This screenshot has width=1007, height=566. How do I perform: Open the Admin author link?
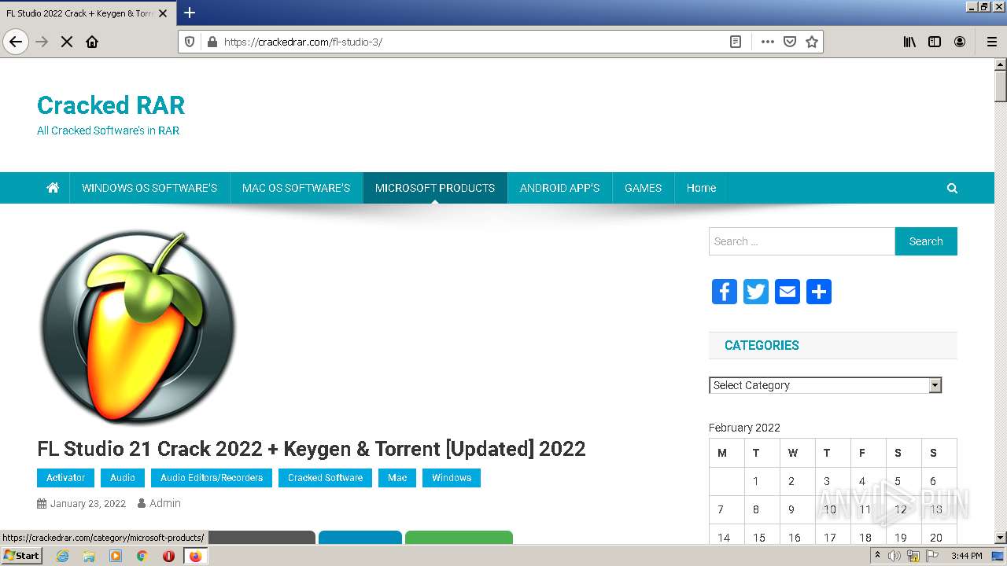(164, 503)
